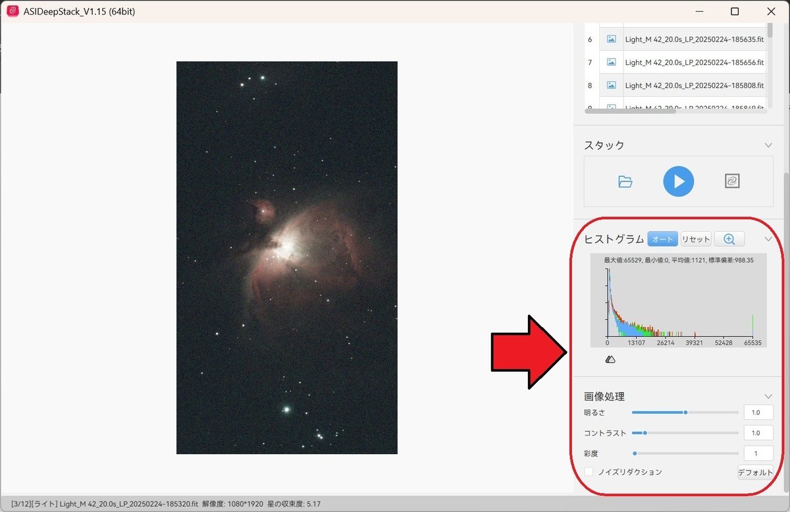Click the image icon beside file row 8

pyautogui.click(x=610, y=86)
